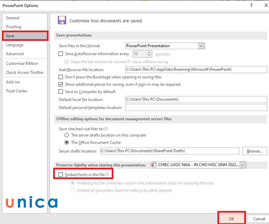Open the Trust Center category

tap(17, 91)
